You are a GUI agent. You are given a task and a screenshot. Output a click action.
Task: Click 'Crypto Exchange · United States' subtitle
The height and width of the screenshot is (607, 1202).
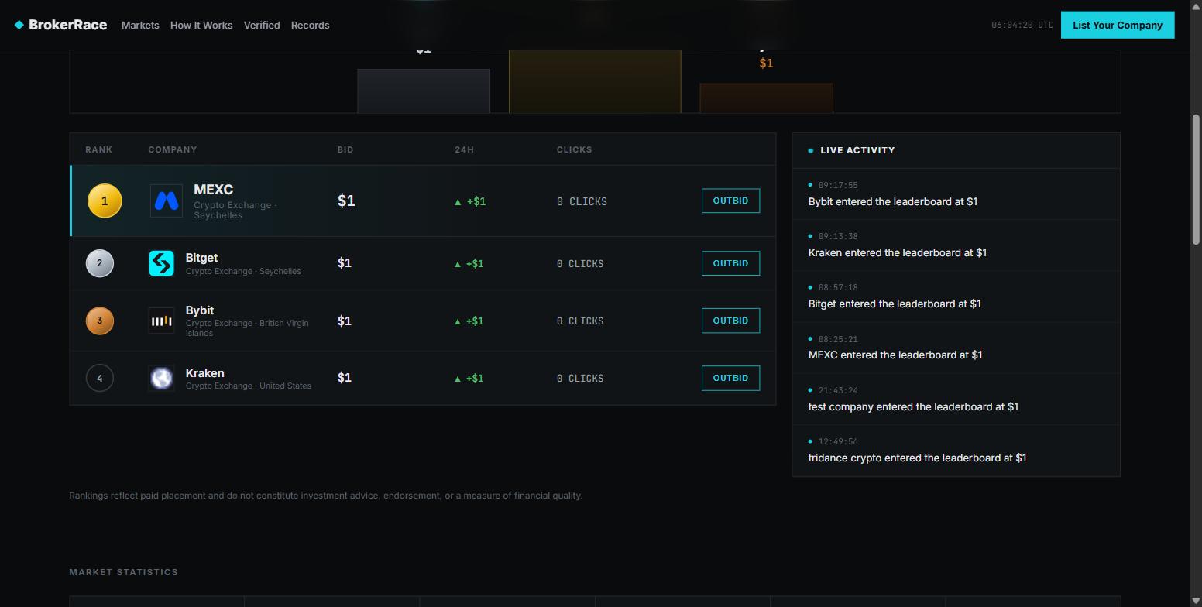click(249, 386)
